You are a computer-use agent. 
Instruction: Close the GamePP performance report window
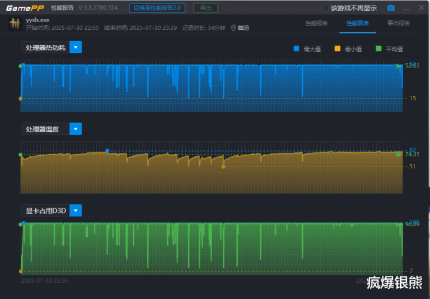[x=422, y=8]
